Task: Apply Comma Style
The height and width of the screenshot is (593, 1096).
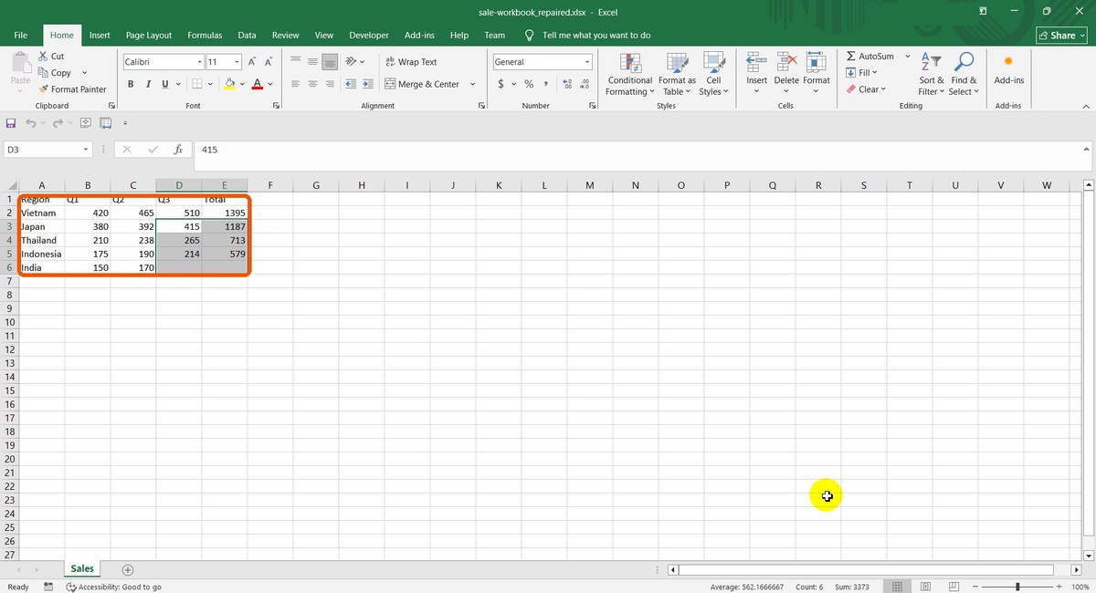Action: coord(545,84)
